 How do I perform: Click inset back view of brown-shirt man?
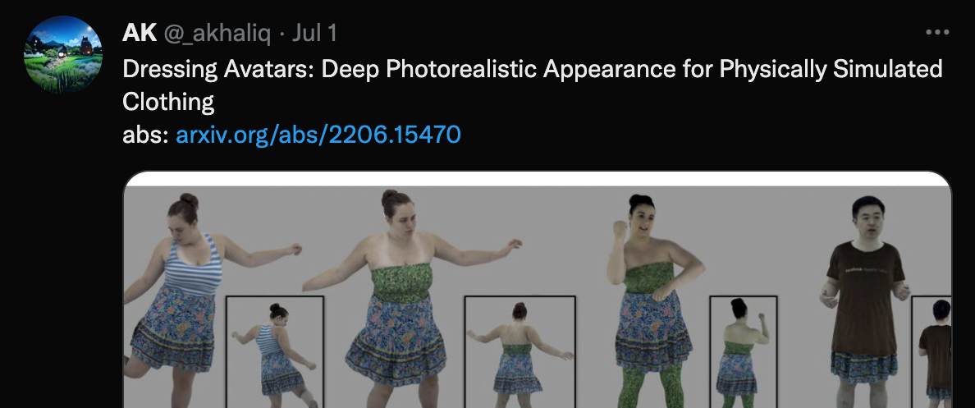pos(932,352)
